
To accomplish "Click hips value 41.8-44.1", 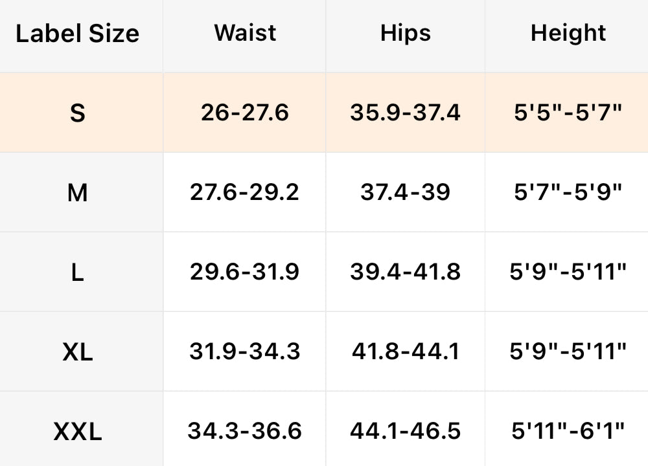I will click(x=405, y=351).
